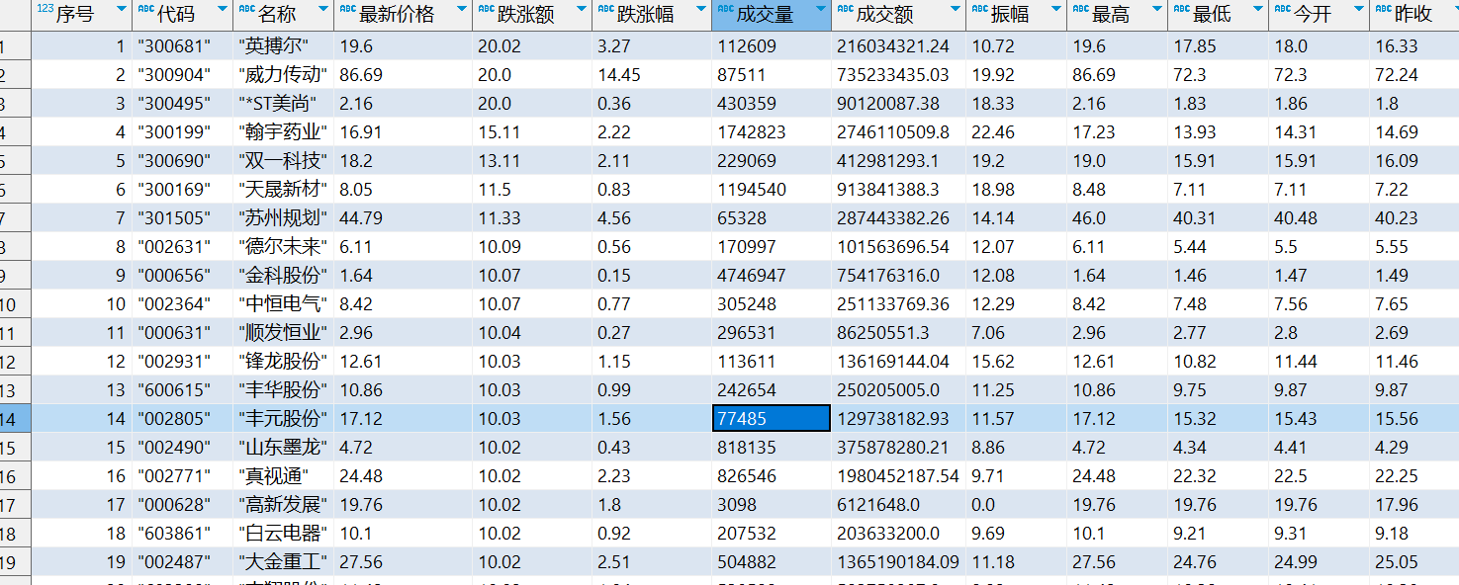1459x585 pixels.
Task: Select the 昨收 column header
Action: [x=1414, y=15]
